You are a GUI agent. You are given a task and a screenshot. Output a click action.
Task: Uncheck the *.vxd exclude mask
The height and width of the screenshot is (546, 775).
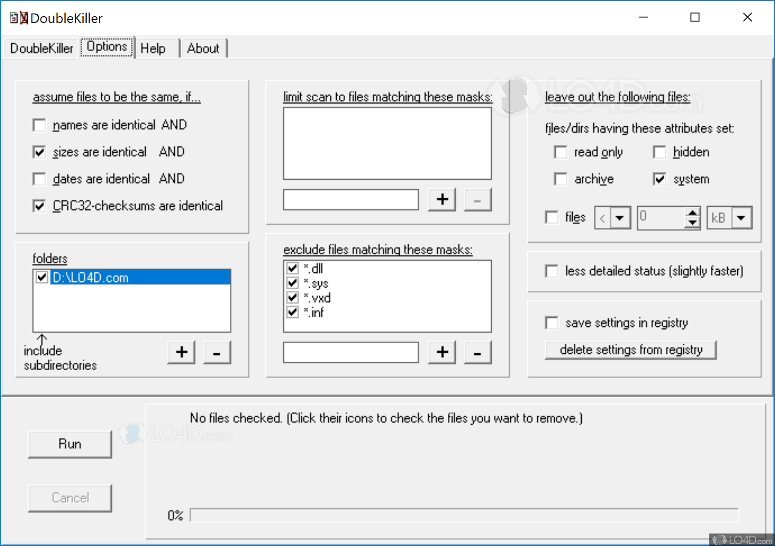tap(293, 297)
